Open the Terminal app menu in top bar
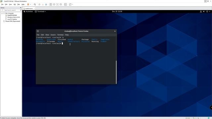Image resolution: width=212 pixels, height=119 pixels. point(40,12)
